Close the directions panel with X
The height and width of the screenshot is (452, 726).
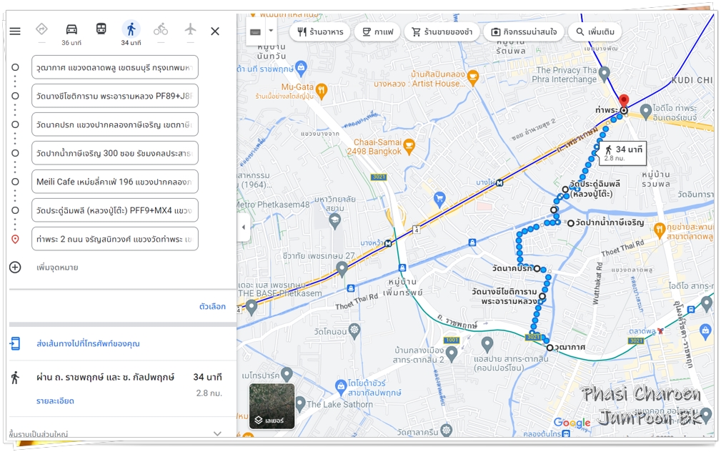215,31
